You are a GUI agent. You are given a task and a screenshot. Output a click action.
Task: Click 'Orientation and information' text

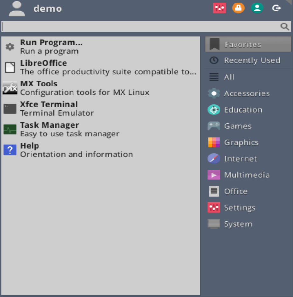coord(77,154)
